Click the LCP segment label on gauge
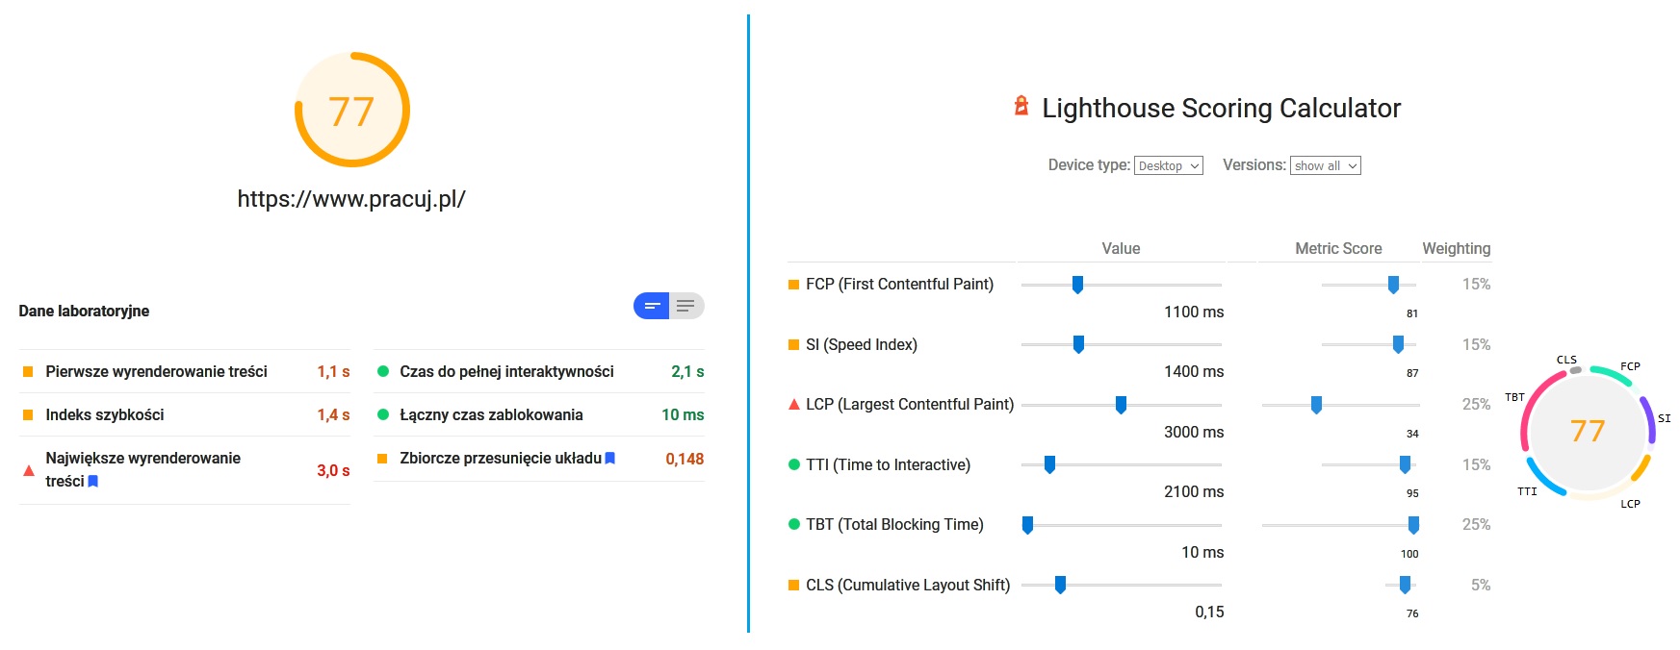Viewport: 1680px width, 650px height. pyautogui.click(x=1630, y=504)
